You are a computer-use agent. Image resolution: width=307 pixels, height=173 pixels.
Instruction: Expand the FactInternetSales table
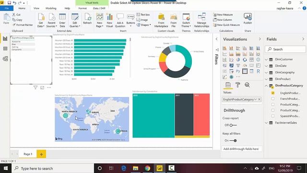tap(266, 123)
